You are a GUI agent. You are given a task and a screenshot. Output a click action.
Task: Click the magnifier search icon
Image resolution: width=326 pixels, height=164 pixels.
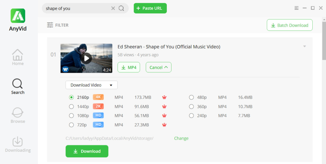121,8
